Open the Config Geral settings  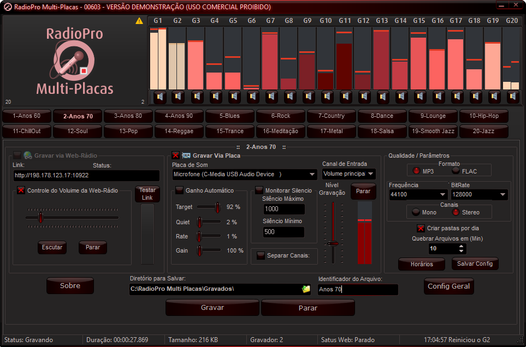(449, 286)
